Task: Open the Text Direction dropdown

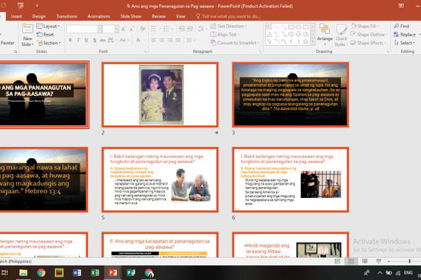Action: [x=228, y=26]
